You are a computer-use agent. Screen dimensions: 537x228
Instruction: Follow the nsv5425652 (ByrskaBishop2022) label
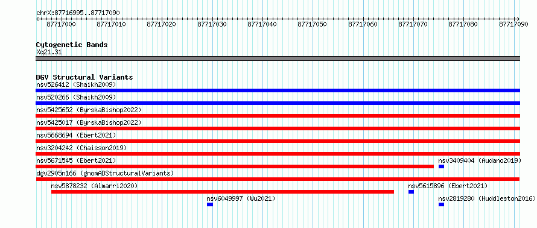click(89, 110)
